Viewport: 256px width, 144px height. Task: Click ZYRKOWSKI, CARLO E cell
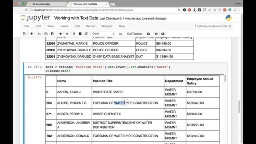(74, 50)
